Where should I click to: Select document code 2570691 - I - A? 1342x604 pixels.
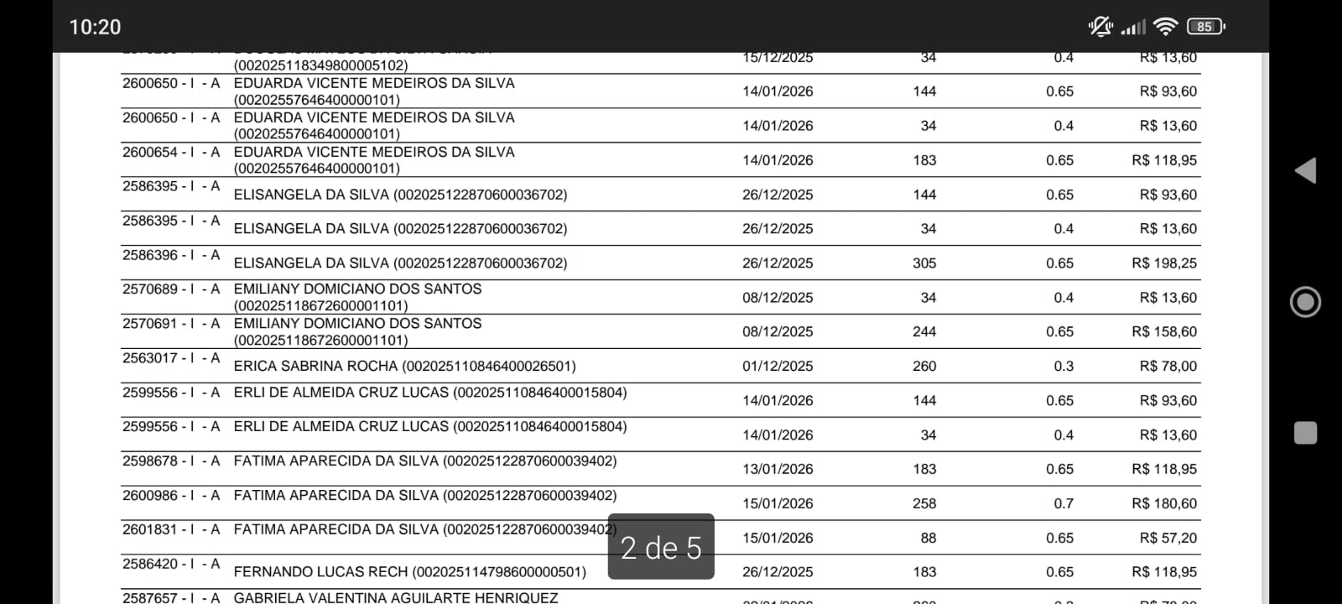point(171,324)
